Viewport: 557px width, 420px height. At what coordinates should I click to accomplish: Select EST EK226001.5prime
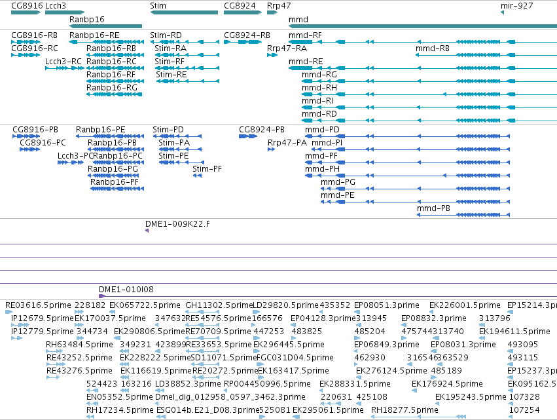465,305
